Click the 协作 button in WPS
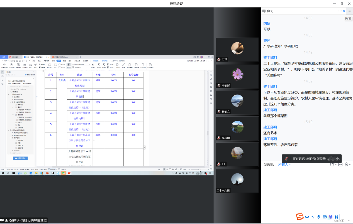Image resolution: width=353 pixels, height=224 pixels. coord(197,61)
